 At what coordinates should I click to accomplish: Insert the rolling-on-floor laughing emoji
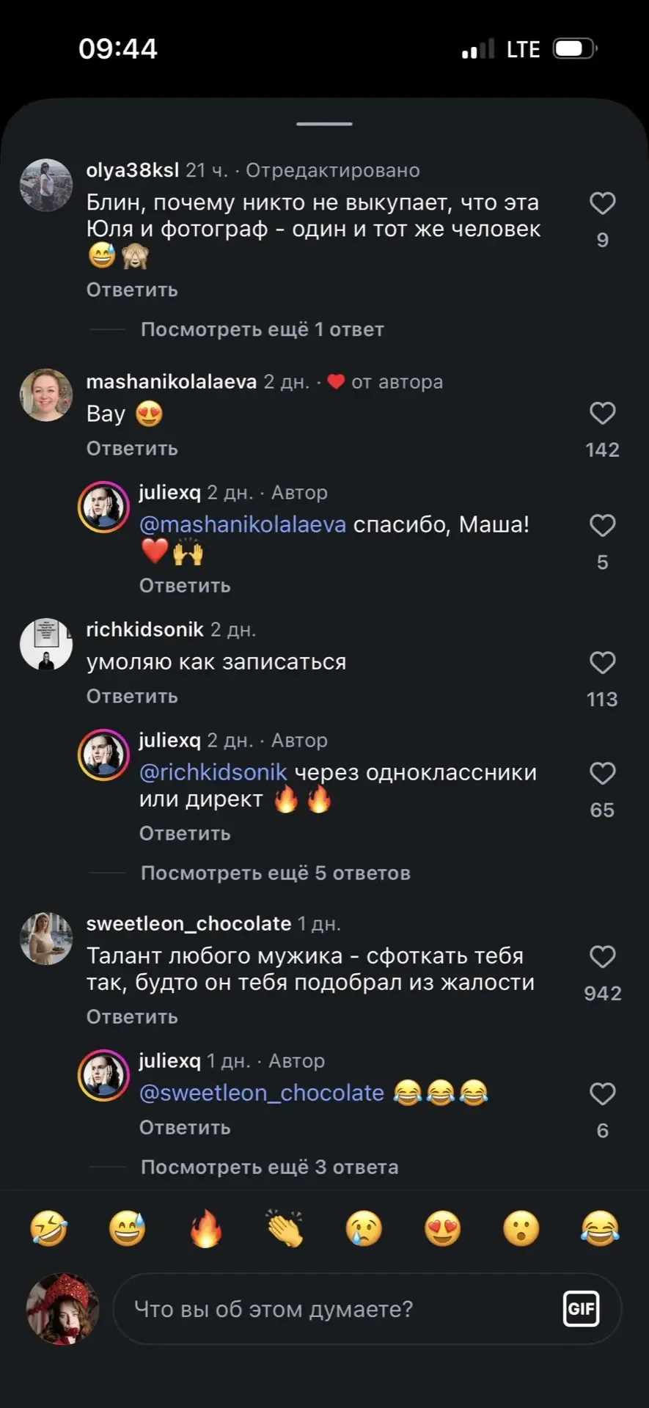coord(48,1228)
